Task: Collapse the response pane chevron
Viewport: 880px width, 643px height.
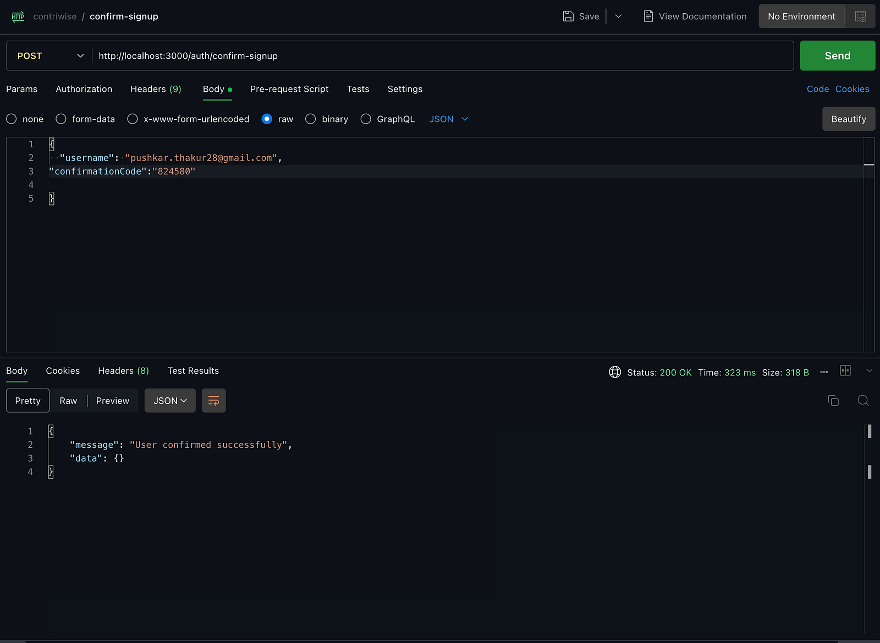Action: click(869, 370)
